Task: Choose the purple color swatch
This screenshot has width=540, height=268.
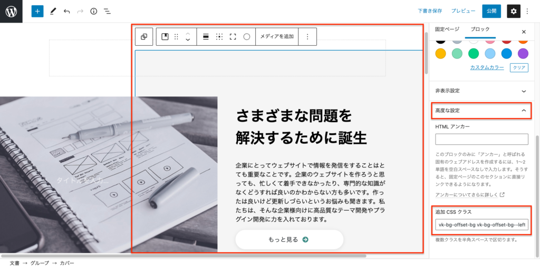Action: [x=523, y=53]
